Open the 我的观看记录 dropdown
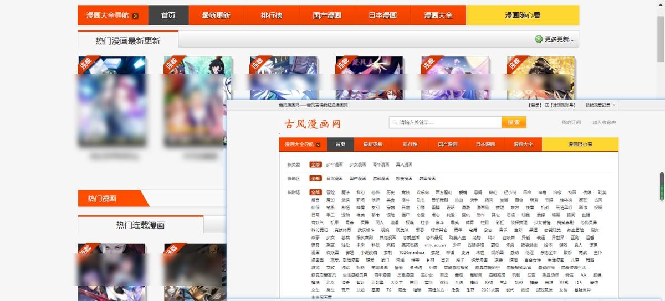 601,105
